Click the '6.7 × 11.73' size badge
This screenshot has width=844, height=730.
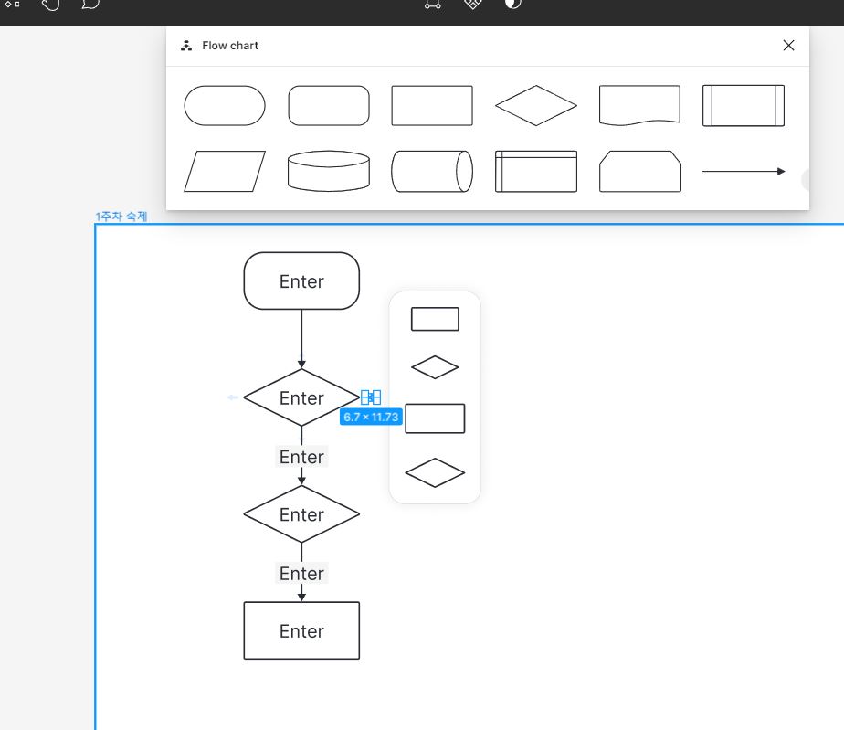(371, 417)
